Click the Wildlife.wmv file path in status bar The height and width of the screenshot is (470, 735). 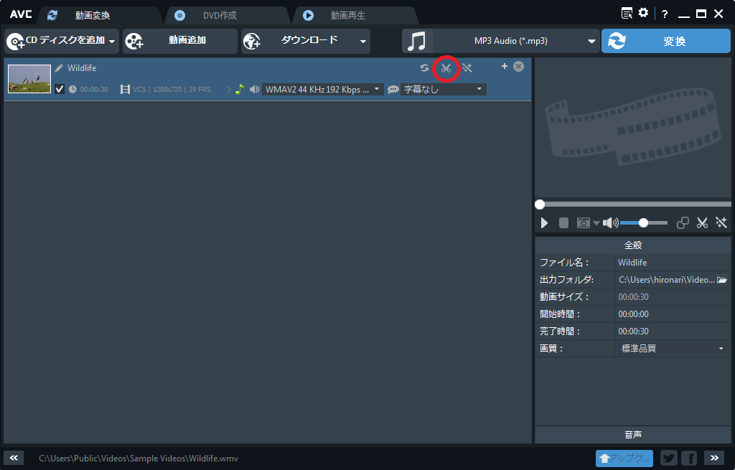pyautogui.click(x=139, y=459)
